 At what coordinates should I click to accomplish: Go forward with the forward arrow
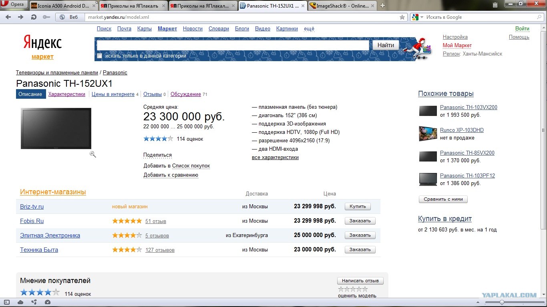[x=21, y=17]
